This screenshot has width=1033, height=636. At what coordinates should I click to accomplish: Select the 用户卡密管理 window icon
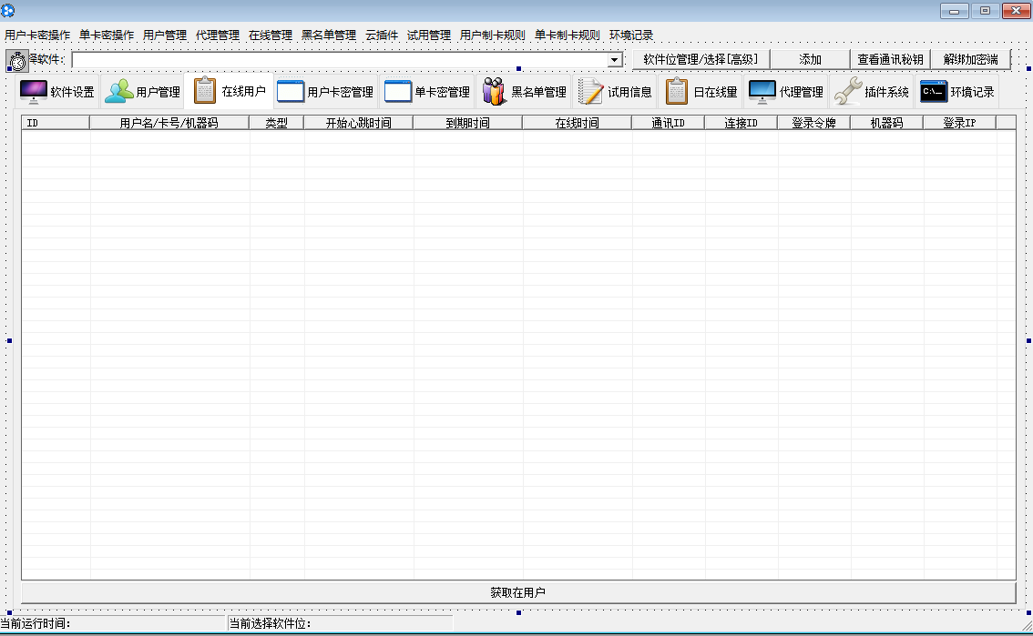pyautogui.click(x=290, y=92)
